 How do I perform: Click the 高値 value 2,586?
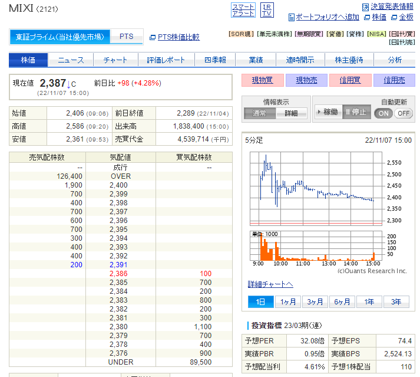pyautogui.click(x=75, y=126)
